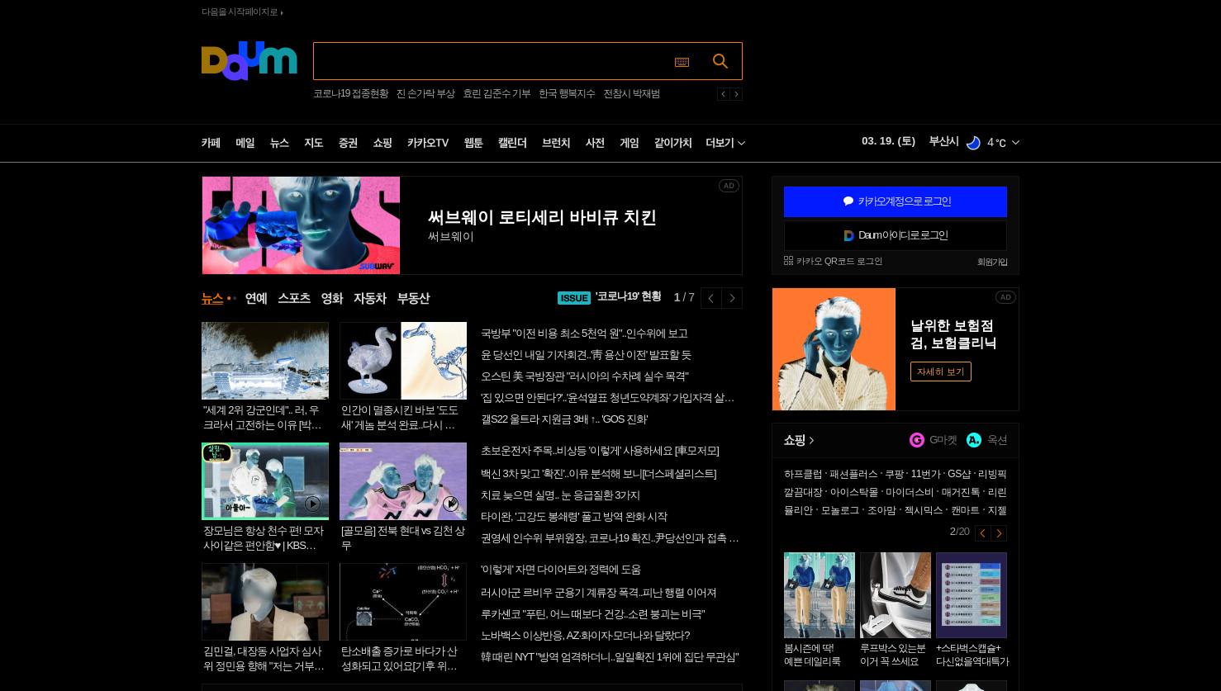The height and width of the screenshot is (691, 1221).
Task: Select the 영화 tab
Action: 332,298
